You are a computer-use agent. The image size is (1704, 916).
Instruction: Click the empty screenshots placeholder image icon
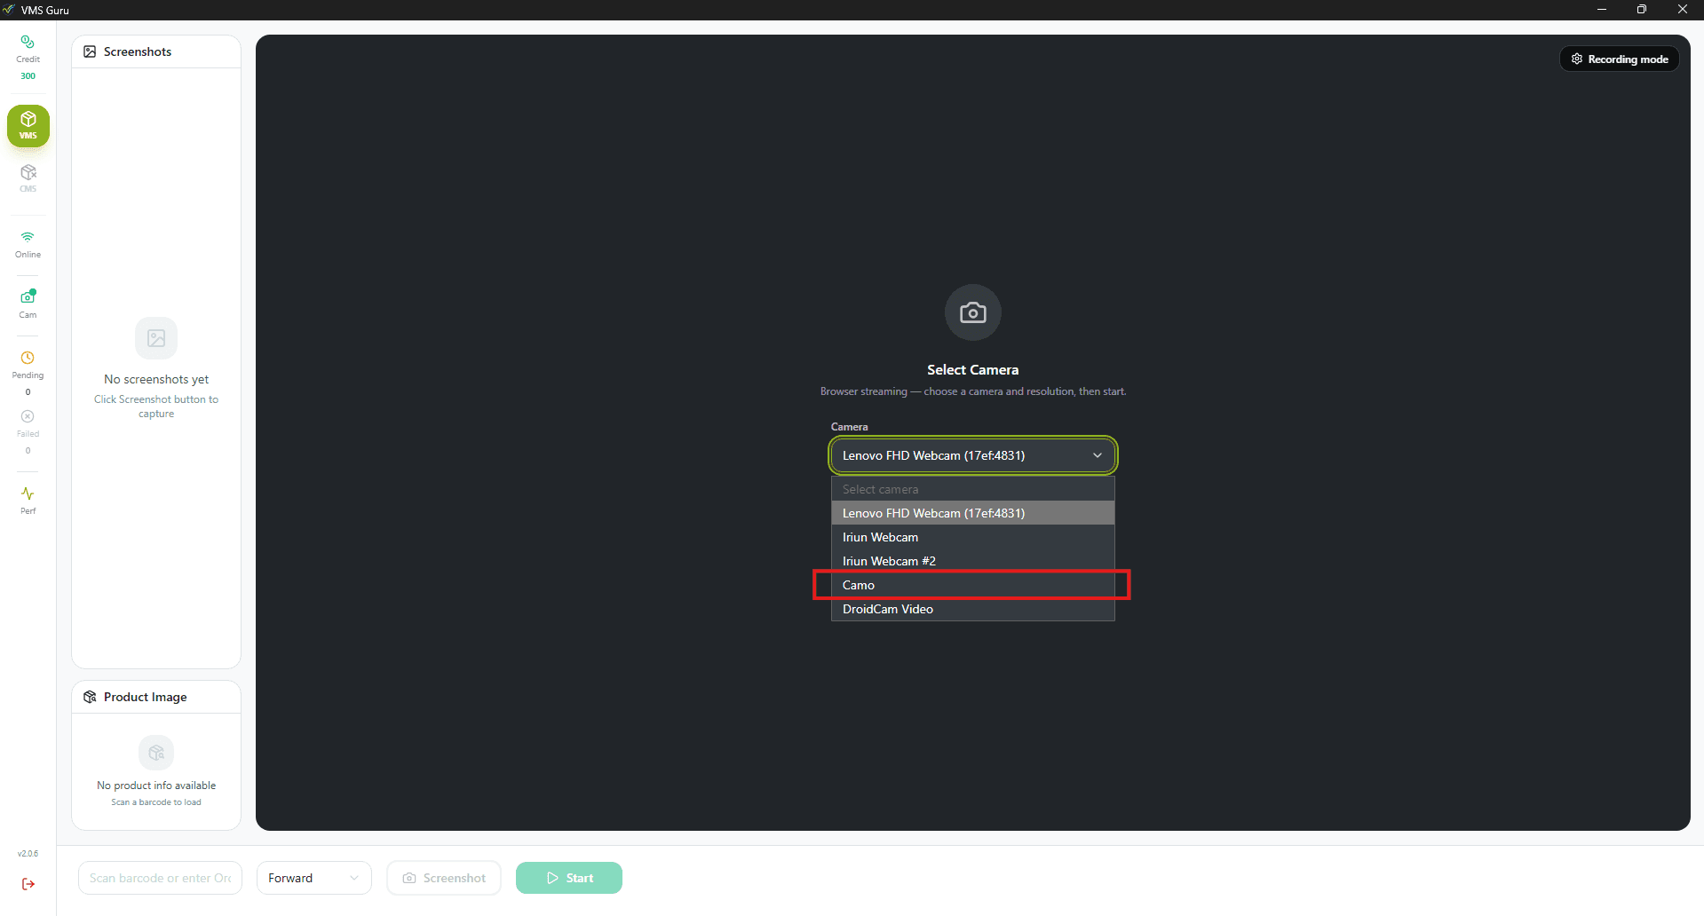[x=156, y=338]
